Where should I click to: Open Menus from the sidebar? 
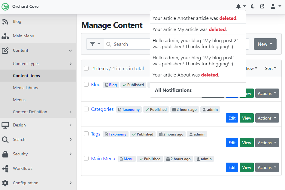pyautogui.click(x=38, y=100)
